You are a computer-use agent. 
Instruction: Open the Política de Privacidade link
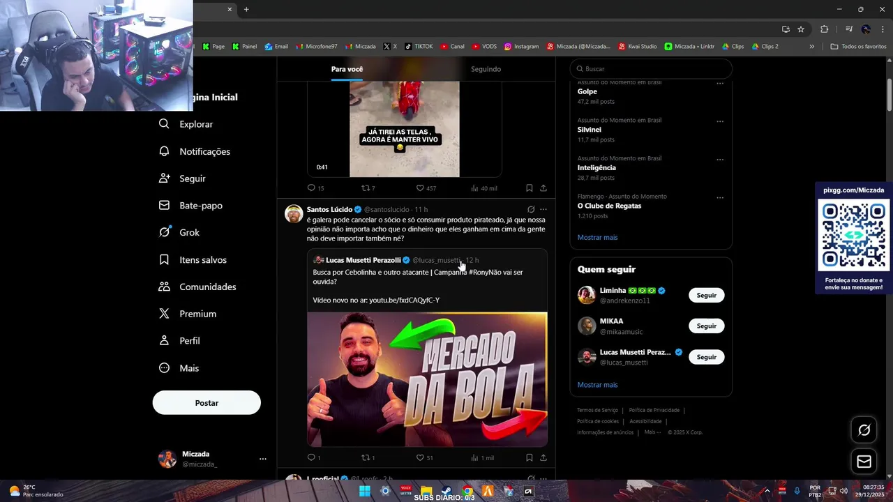(654, 410)
